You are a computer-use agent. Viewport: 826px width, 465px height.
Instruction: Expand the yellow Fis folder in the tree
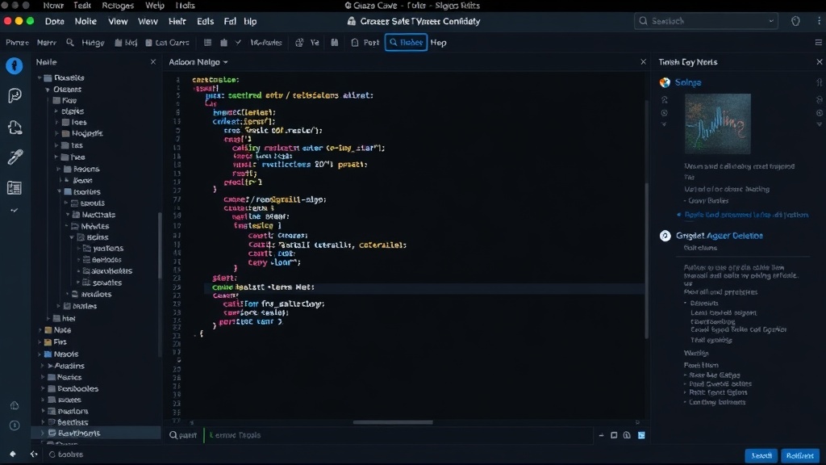click(40, 342)
